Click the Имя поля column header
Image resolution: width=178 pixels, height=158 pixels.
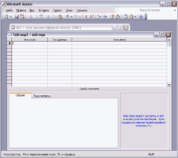pyautogui.click(x=30, y=40)
